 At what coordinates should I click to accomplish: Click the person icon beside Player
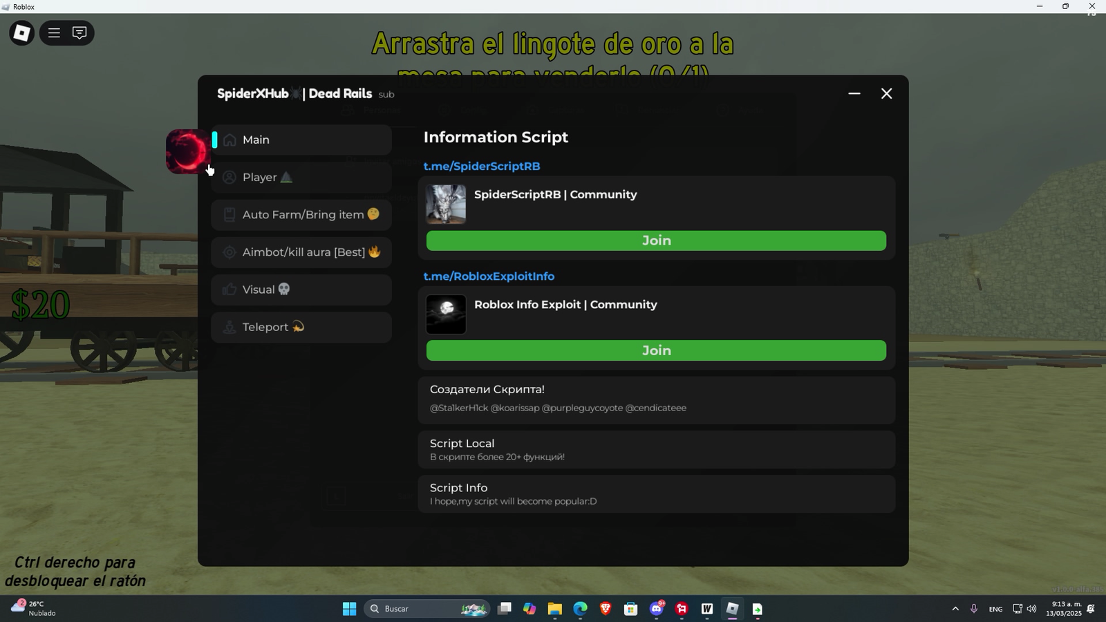tap(229, 177)
